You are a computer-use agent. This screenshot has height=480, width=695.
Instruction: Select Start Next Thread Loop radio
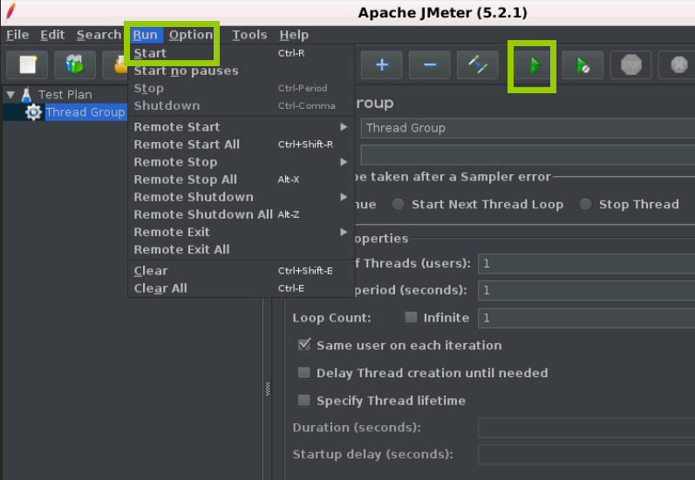[x=398, y=204]
